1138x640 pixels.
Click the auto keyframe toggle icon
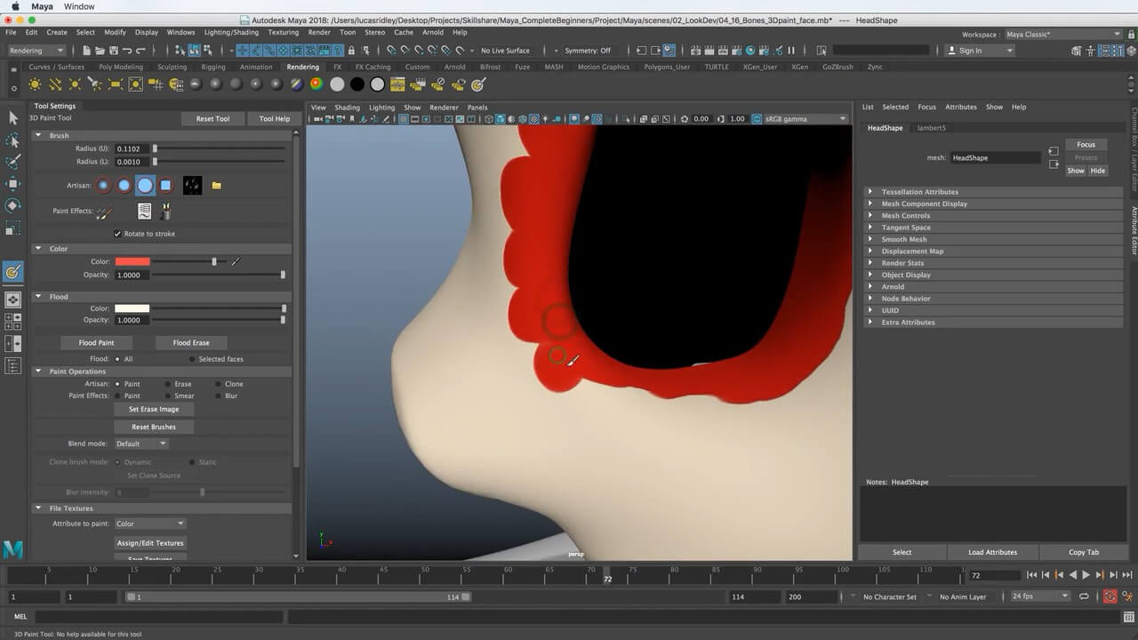coord(1110,596)
